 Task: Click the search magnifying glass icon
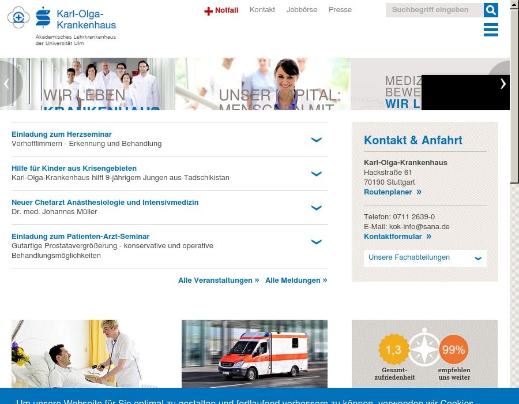[491, 10]
